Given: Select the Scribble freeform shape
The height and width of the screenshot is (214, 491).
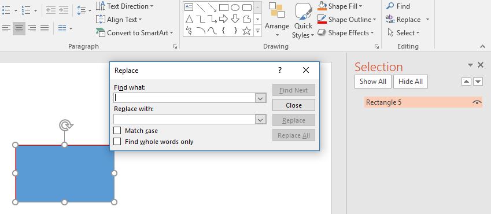Looking at the screenshot, I should [189, 31].
